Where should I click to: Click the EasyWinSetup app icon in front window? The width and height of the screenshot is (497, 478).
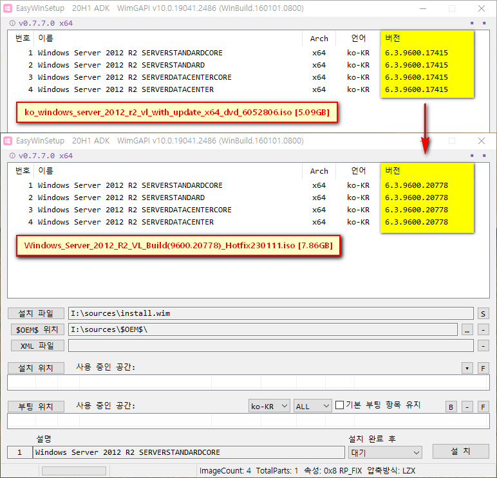(x=7, y=141)
